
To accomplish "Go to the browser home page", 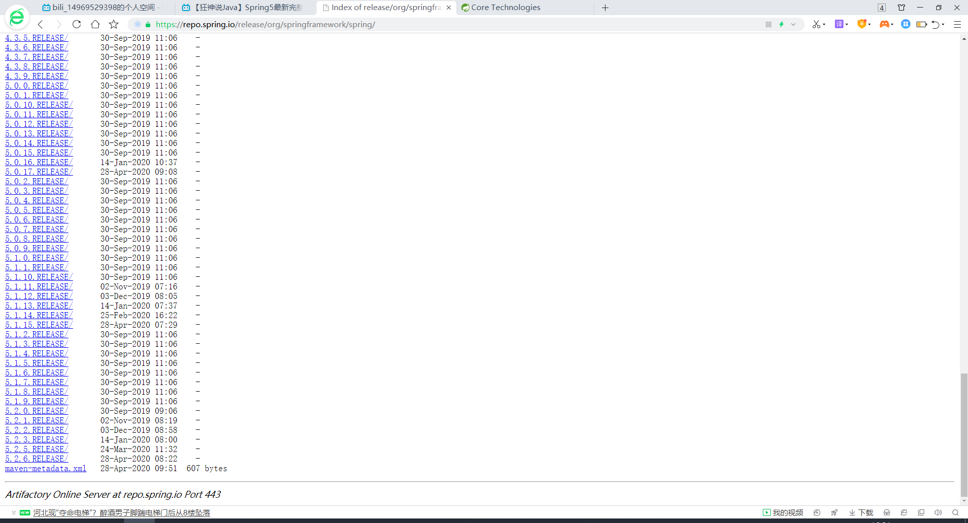I will pos(95,24).
